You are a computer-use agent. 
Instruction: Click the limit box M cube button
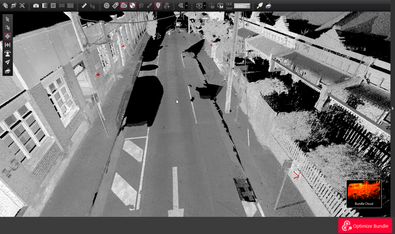click(220, 6)
